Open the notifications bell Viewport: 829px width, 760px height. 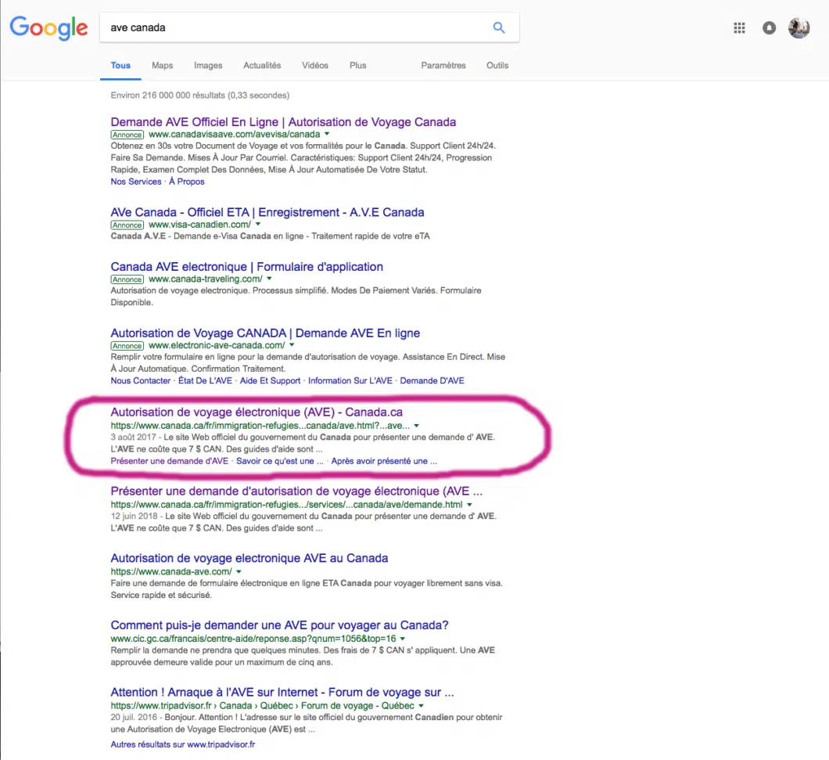click(770, 28)
